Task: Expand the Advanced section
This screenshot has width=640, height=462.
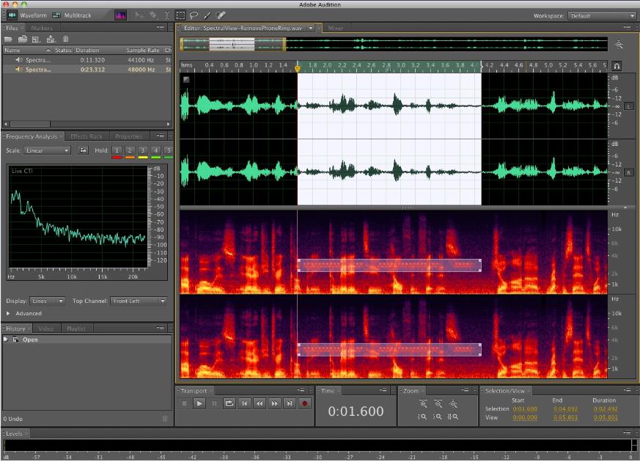Action: coord(8,313)
